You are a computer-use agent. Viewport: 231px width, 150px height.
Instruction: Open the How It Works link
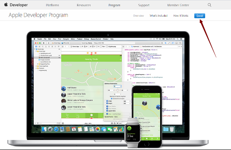click(181, 15)
